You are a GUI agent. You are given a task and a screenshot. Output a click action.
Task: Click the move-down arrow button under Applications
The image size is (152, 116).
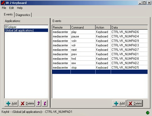pyautogui.click(x=45, y=103)
